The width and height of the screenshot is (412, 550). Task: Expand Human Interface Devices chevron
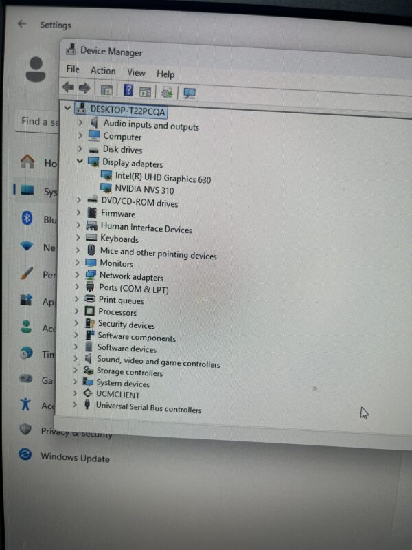[78, 225]
